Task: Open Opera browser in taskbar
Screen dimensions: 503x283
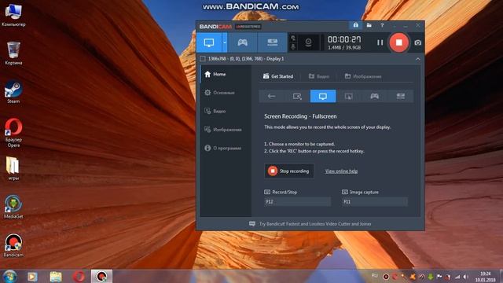Action: pyautogui.click(x=79, y=276)
